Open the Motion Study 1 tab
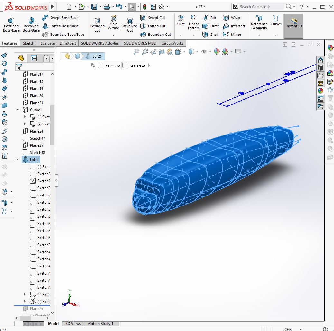 point(100,324)
